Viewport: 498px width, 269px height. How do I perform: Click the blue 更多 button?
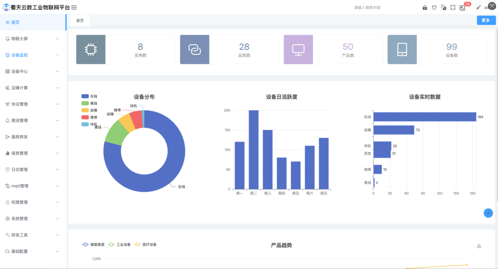coord(486,20)
